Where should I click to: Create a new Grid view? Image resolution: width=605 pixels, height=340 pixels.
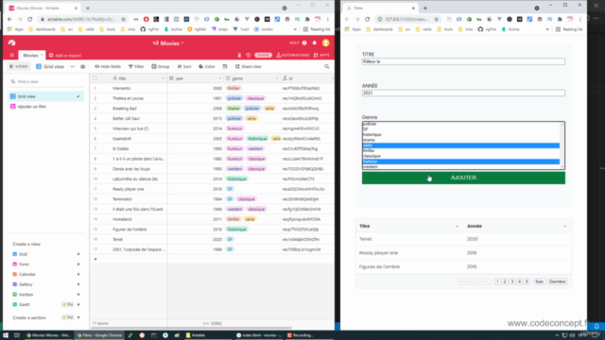(45, 254)
